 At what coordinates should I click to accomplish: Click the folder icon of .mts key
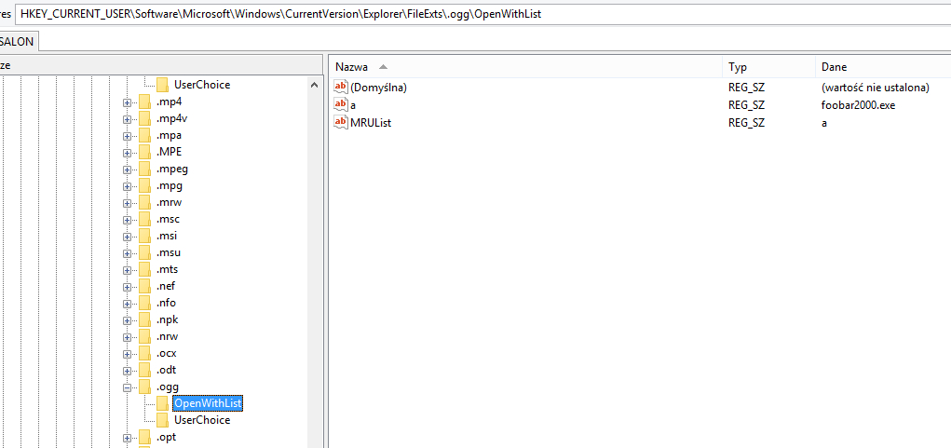(144, 269)
